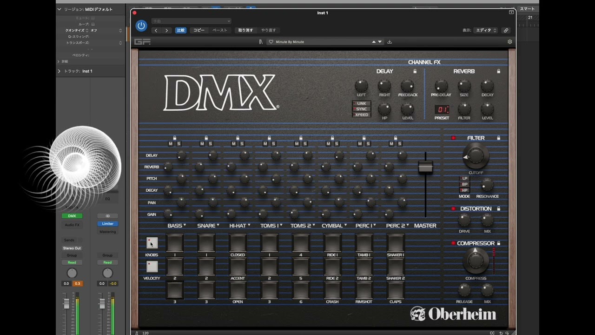Toggle the Delay section lock

pyautogui.click(x=415, y=71)
